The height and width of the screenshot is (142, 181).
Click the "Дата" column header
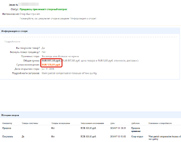pos(112,123)
